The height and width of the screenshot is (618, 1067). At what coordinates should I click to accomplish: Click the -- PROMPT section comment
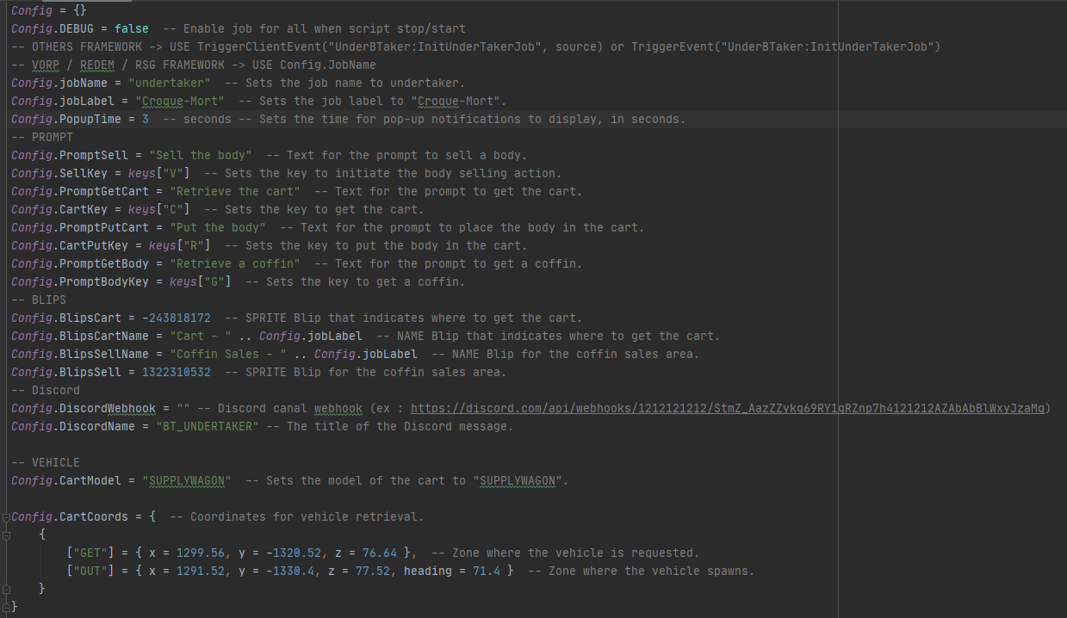(x=42, y=138)
